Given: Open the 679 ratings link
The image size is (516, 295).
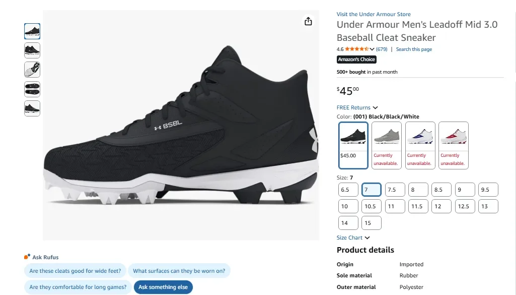Looking at the screenshot, I should pos(382,49).
